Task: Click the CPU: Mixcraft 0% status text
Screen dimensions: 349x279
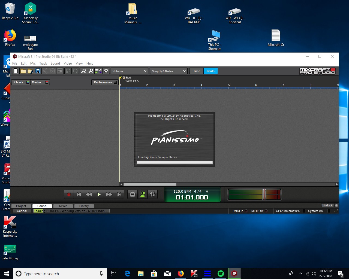Action: click(x=288, y=211)
